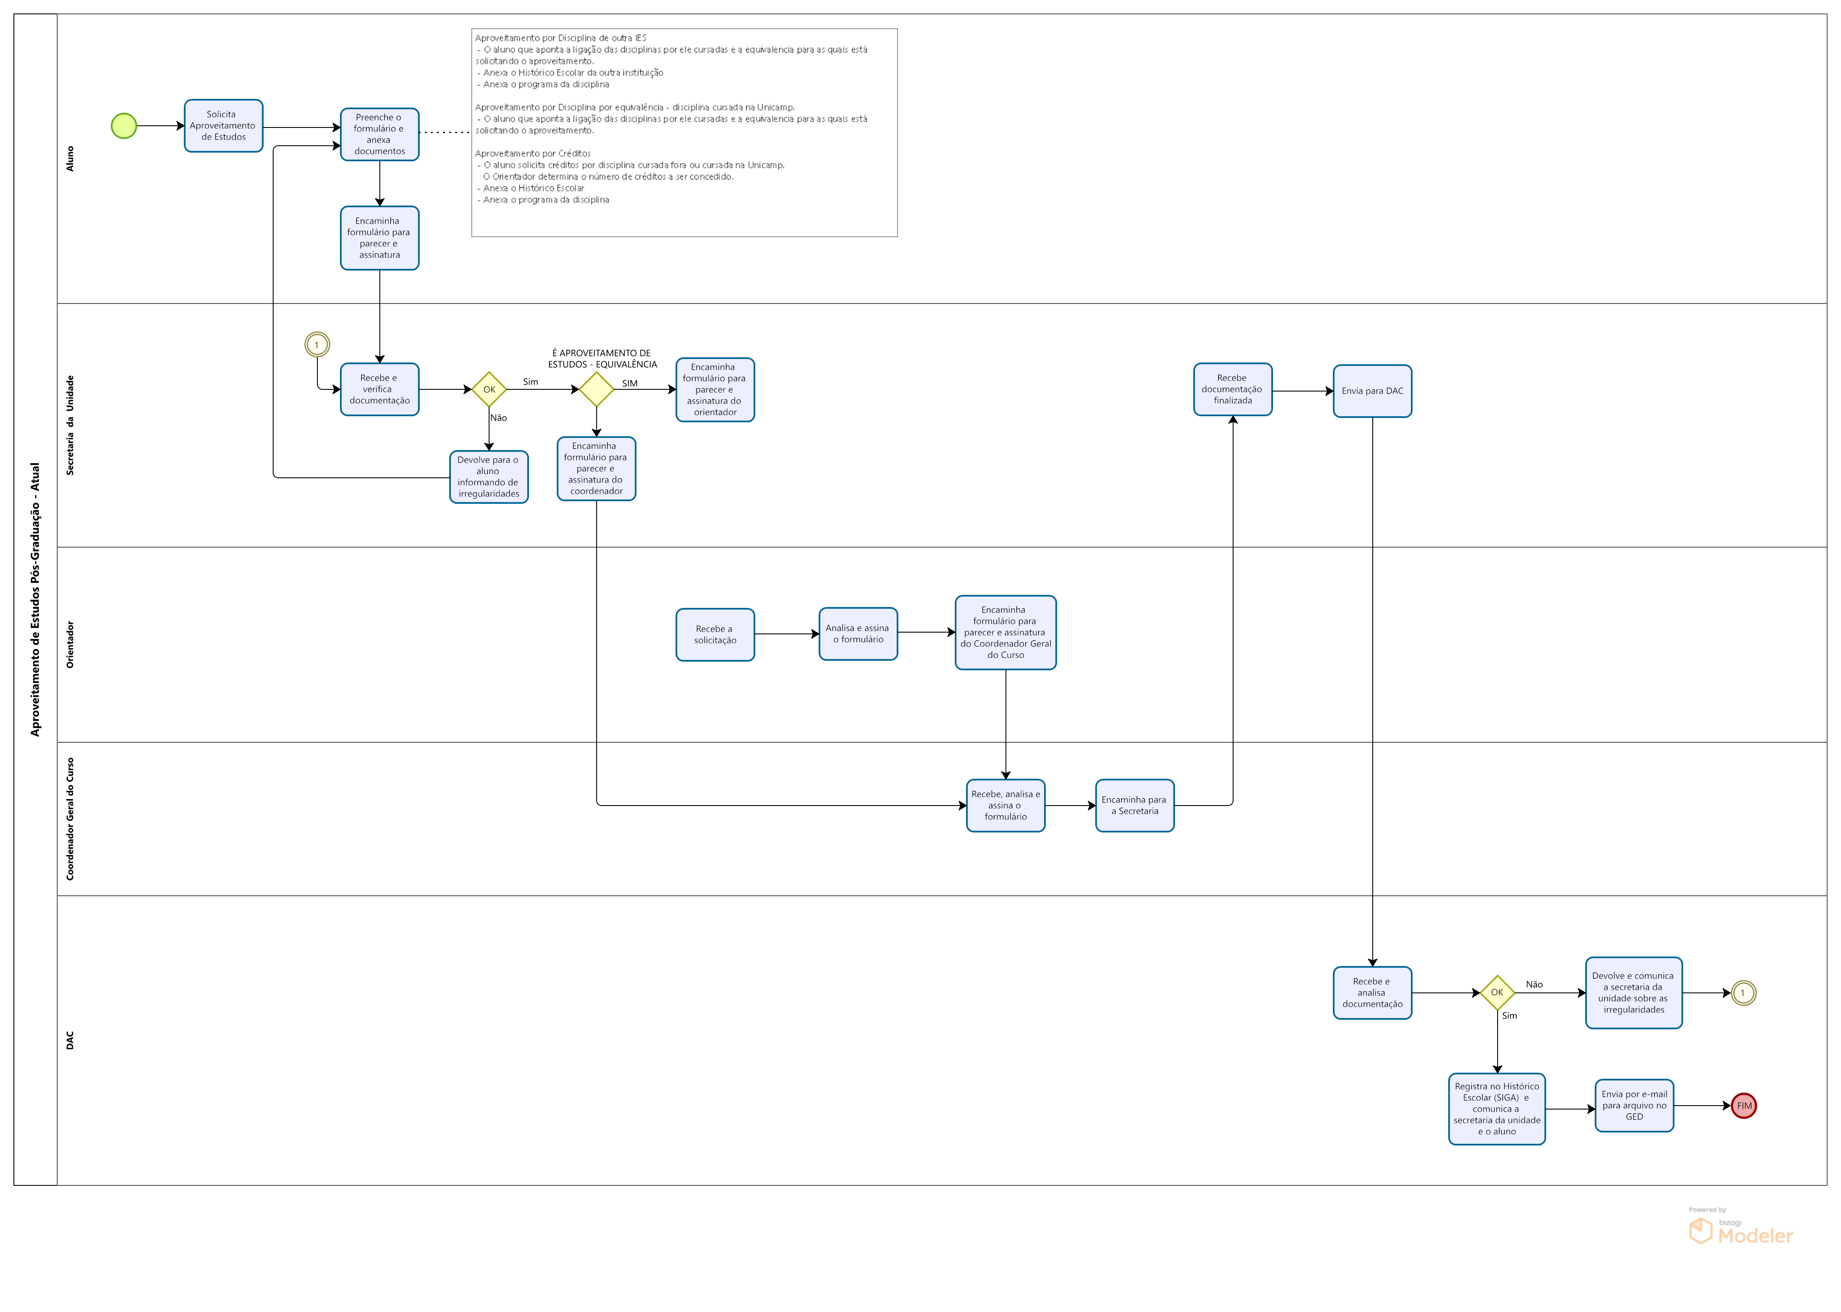Click the 'Não' label beside DAC OK gateway
Viewport: 1841px width, 1312px height.
[1533, 984]
